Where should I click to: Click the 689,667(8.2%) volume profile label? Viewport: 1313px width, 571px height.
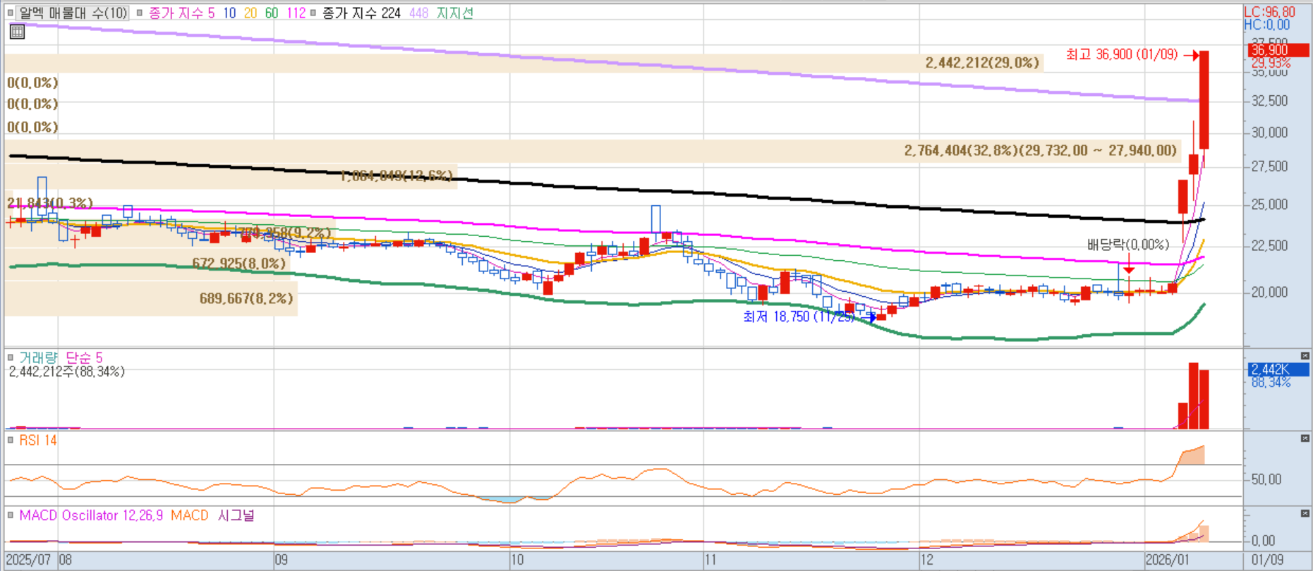coord(246,298)
